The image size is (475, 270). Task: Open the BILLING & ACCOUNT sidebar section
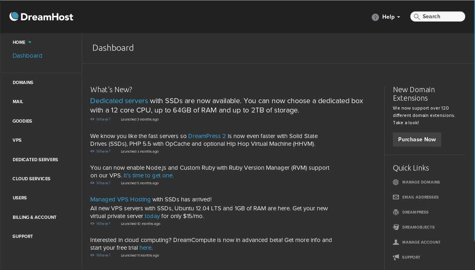pos(35,217)
